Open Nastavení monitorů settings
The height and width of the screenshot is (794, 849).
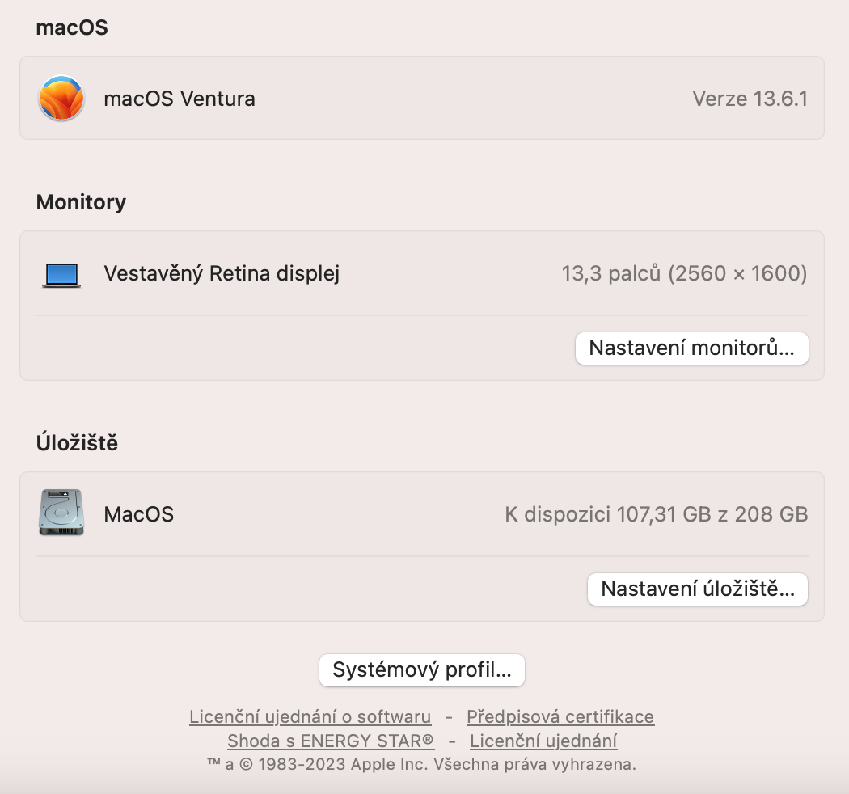click(x=691, y=348)
